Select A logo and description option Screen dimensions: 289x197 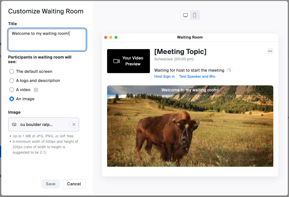coord(12,81)
